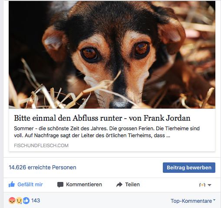Open the Top-Kommentare sorting dropdown

click(x=193, y=201)
